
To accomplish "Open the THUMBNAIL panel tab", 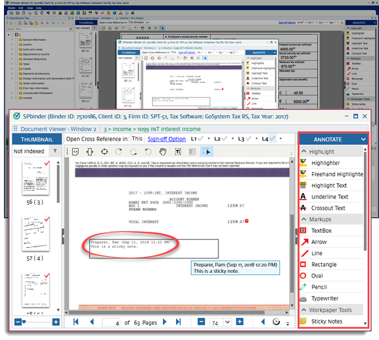I will [x=37, y=139].
